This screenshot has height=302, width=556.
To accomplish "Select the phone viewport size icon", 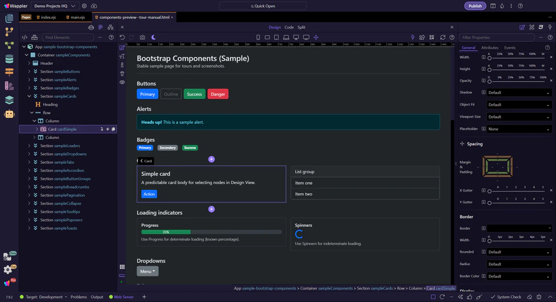I will [258, 37].
